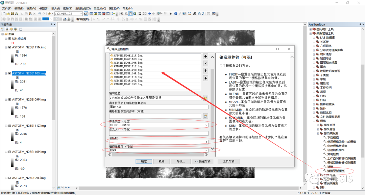Image resolution: width=365 pixels, height=195 pixels.
Task: Toggle visibility of ASTGTM_N26E111N.img layer
Action: coord(9,47)
